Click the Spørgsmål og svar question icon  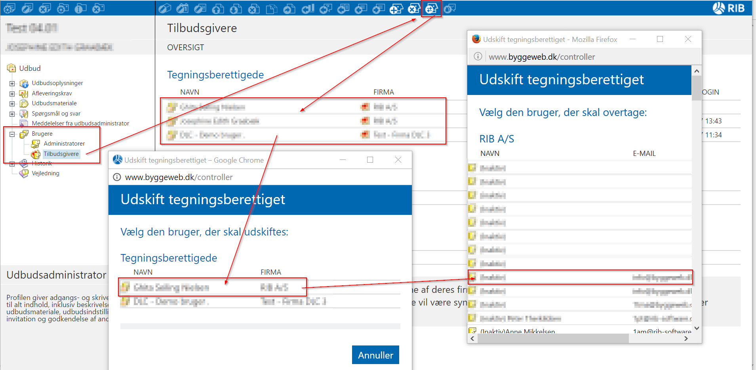tap(24, 114)
